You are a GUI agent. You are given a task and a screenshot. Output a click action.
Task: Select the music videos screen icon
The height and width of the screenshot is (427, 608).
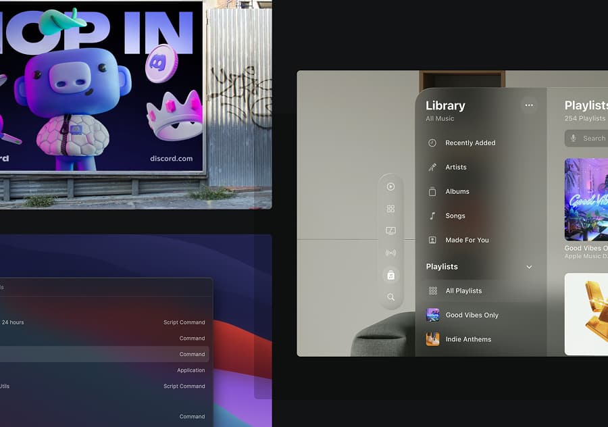390,231
